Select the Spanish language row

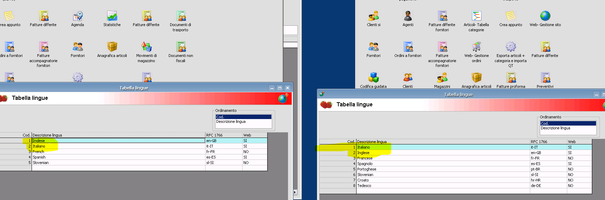tap(133, 157)
